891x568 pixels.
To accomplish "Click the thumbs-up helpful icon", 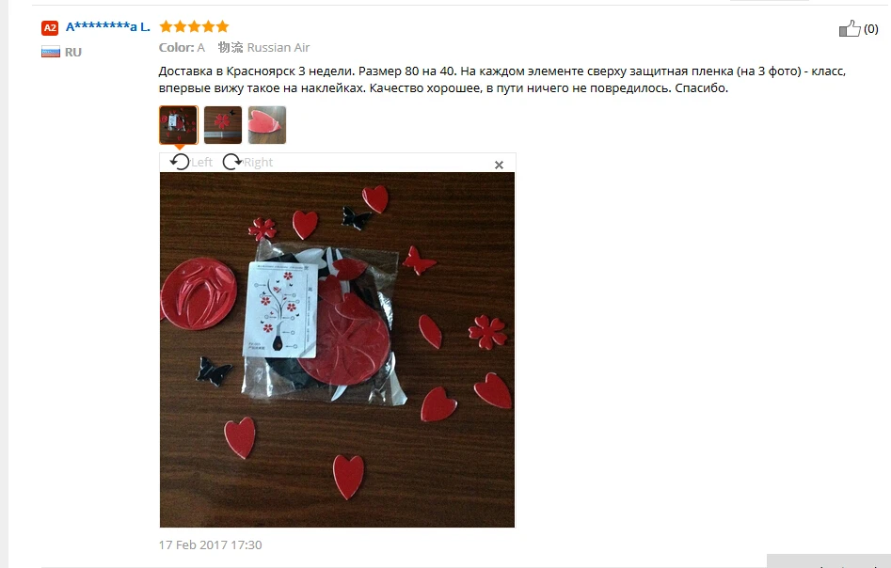I will (850, 28).
